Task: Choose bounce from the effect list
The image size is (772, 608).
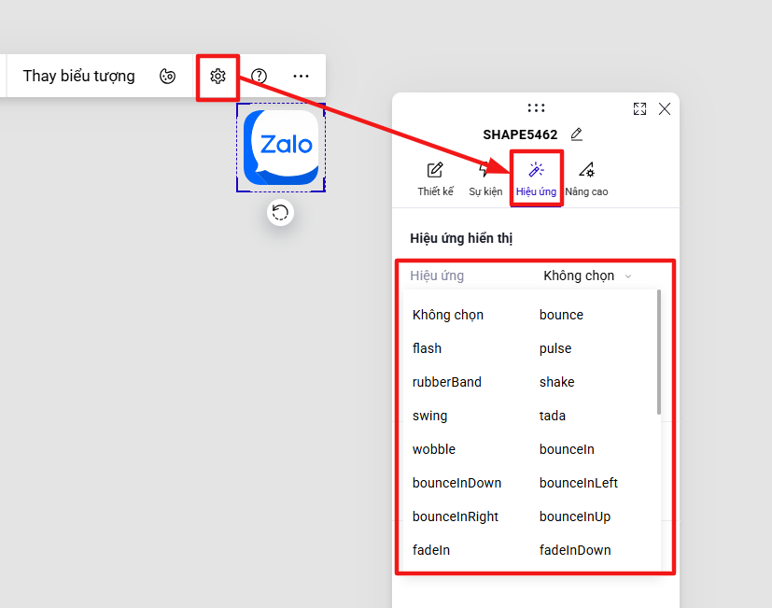Action: pos(561,315)
